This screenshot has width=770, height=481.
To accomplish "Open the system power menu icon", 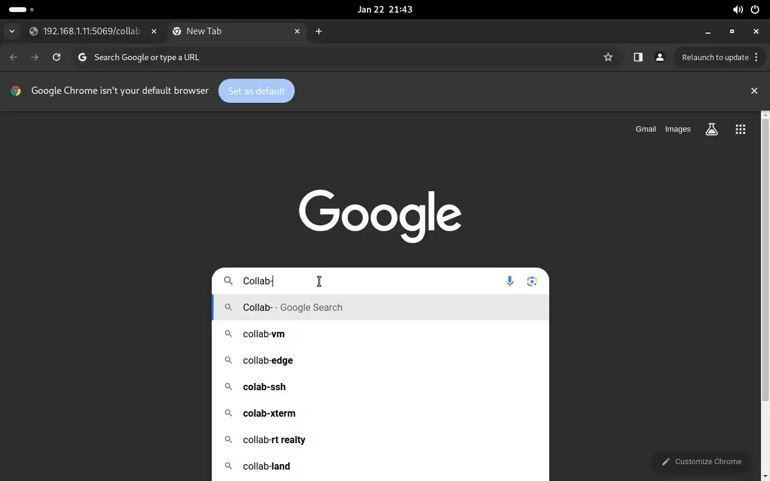I will pos(755,10).
